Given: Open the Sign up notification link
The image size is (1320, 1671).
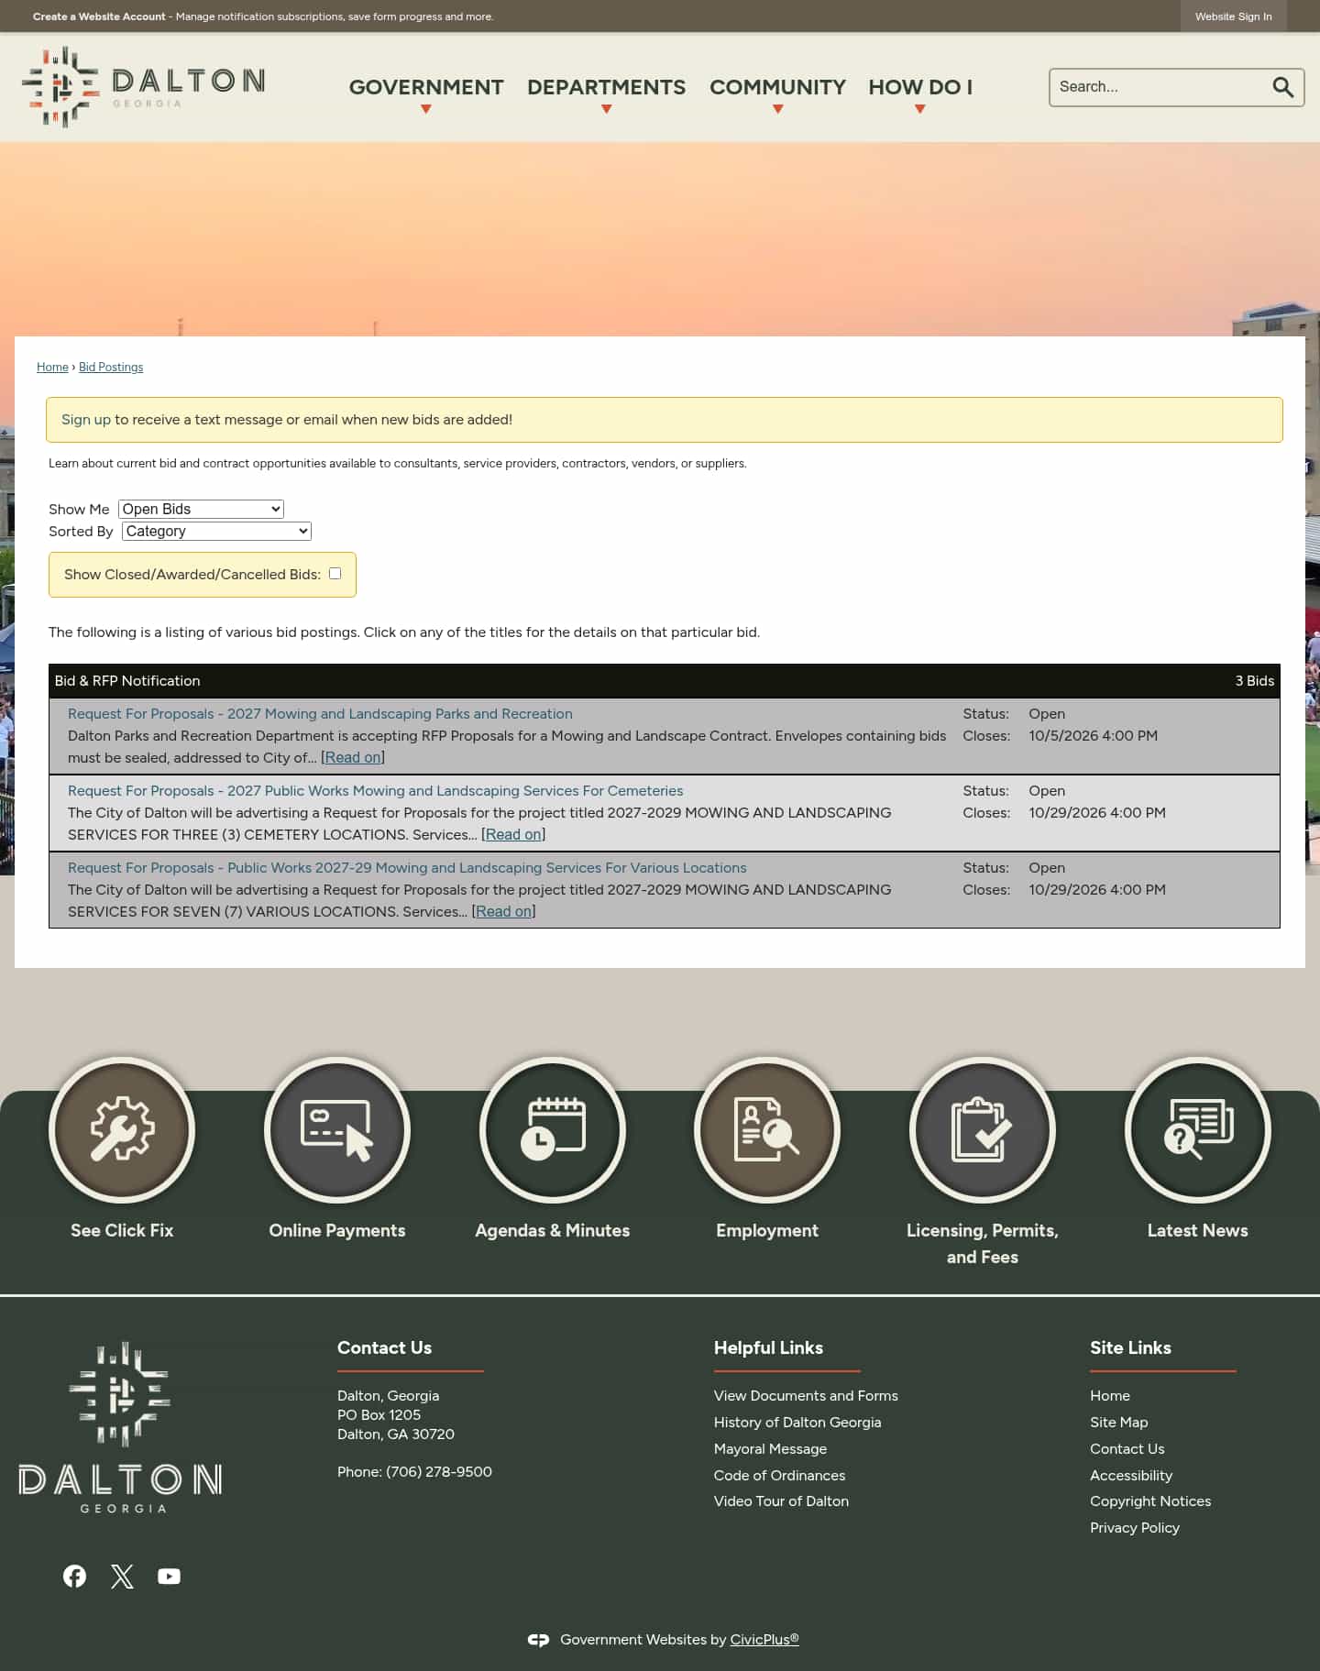Looking at the screenshot, I should click(86, 420).
